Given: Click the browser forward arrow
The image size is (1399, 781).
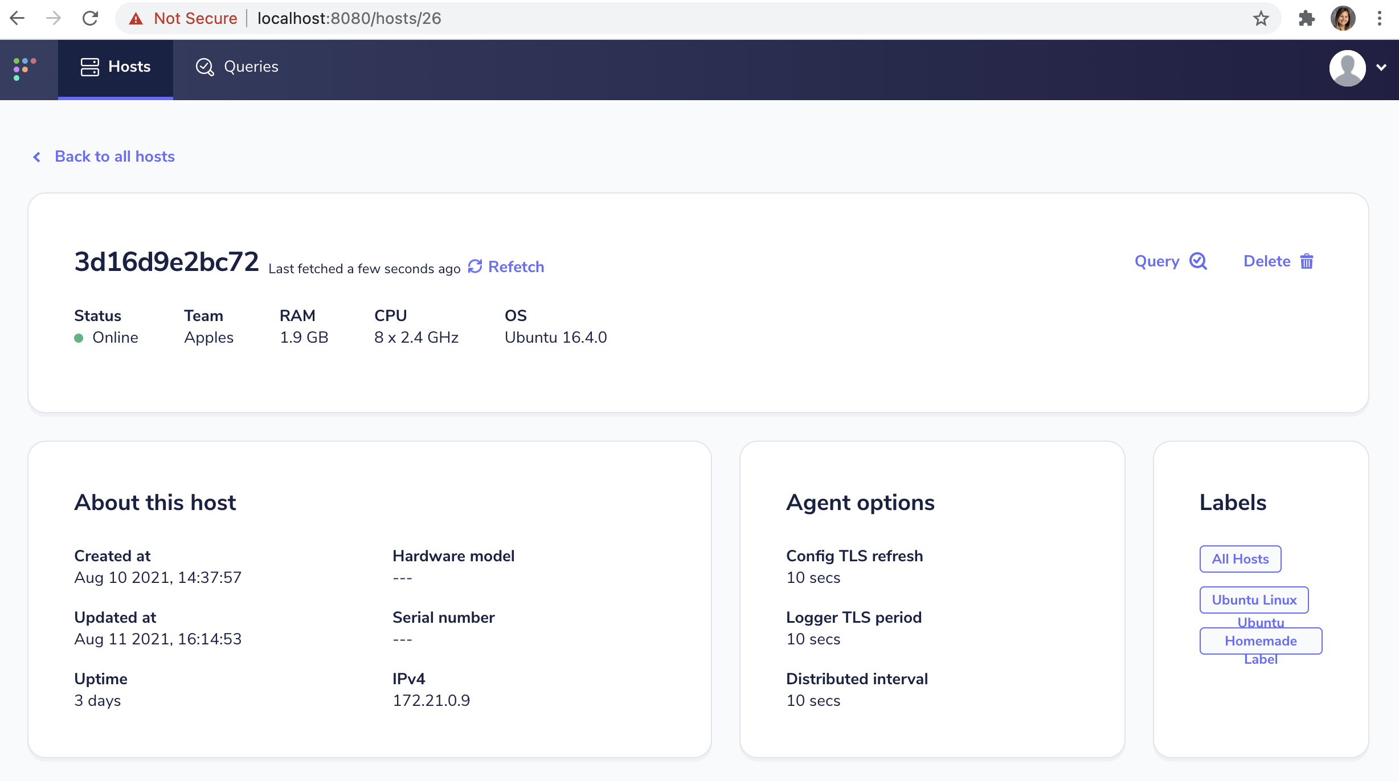Looking at the screenshot, I should [54, 19].
